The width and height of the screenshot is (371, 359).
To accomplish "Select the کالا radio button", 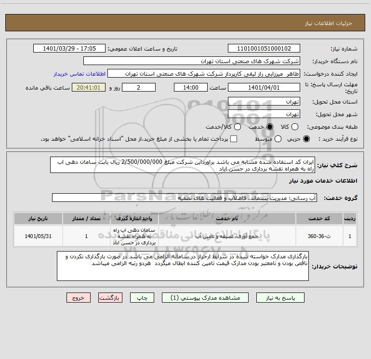I will 295,127.
